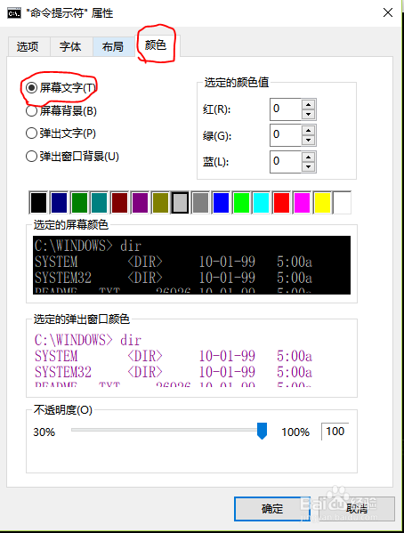Click the 蓝(L) value field
404x533 pixels.
[286, 161]
